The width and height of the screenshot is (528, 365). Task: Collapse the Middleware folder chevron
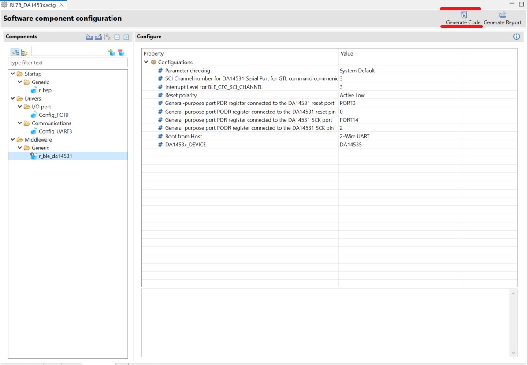click(x=13, y=139)
